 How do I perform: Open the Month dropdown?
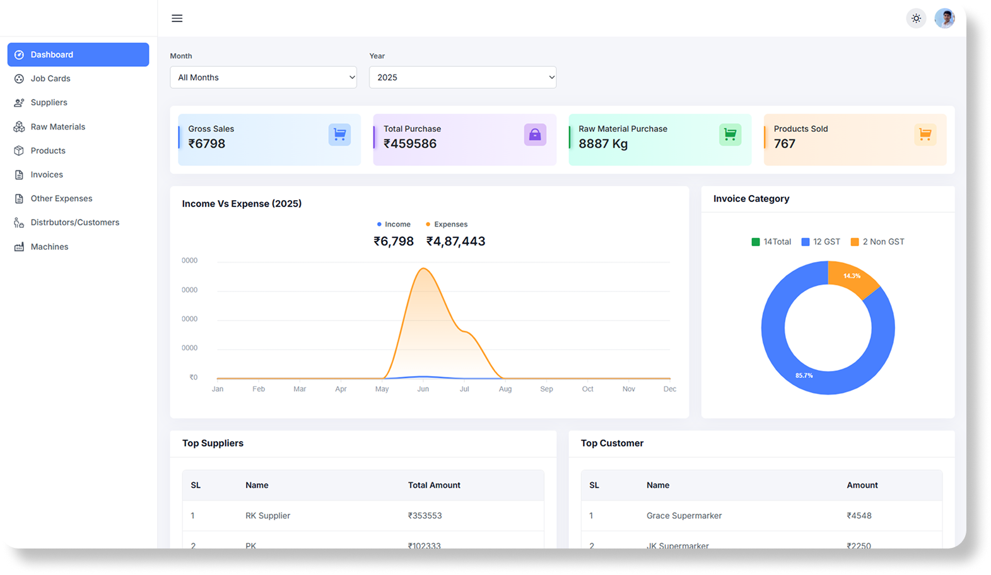coord(263,78)
